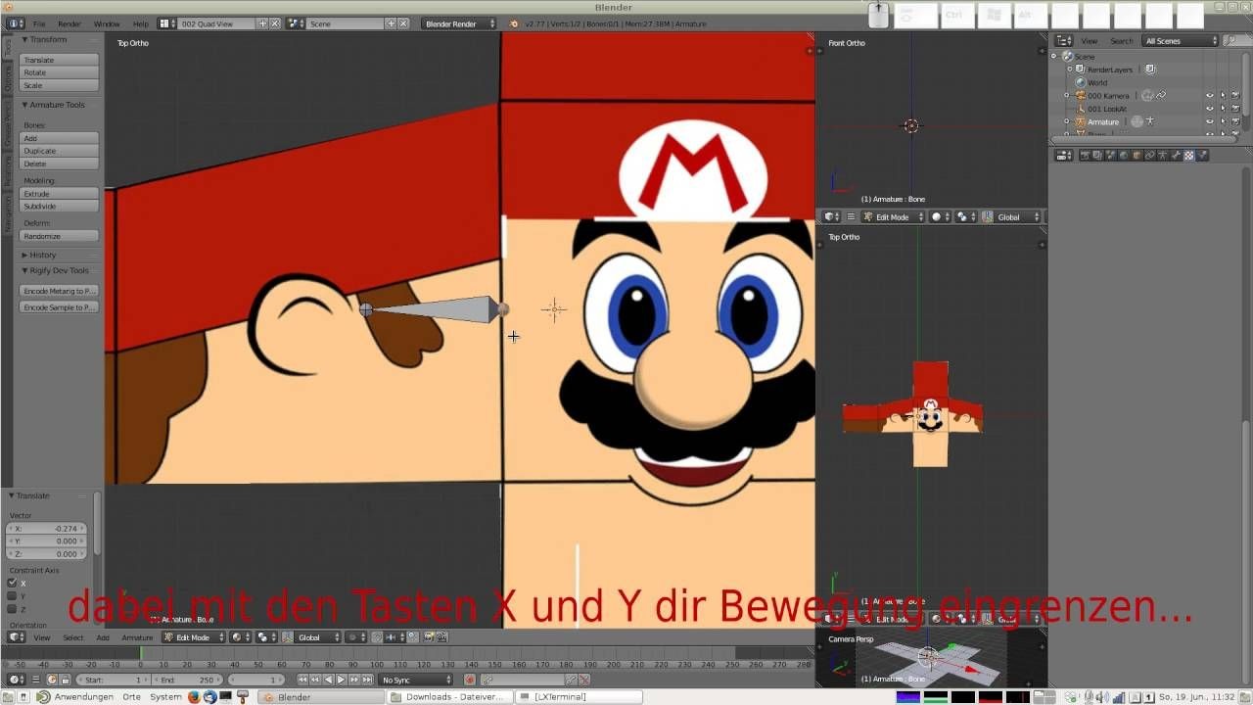Click OpenGL render image camera icon

[429, 637]
